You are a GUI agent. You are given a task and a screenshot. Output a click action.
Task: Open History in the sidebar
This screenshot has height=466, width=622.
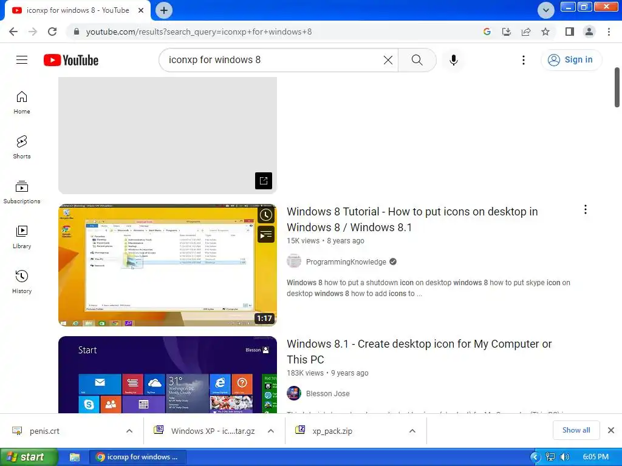(22, 282)
